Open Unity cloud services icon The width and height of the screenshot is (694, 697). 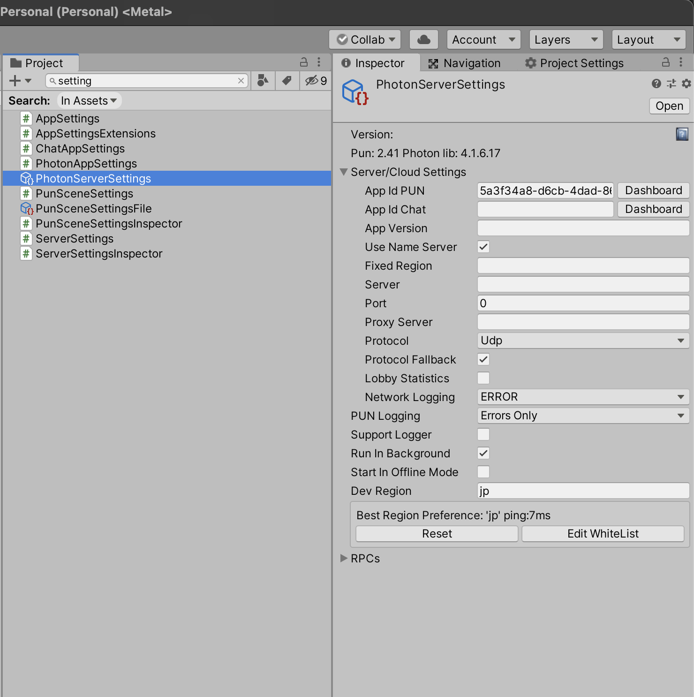tap(424, 39)
